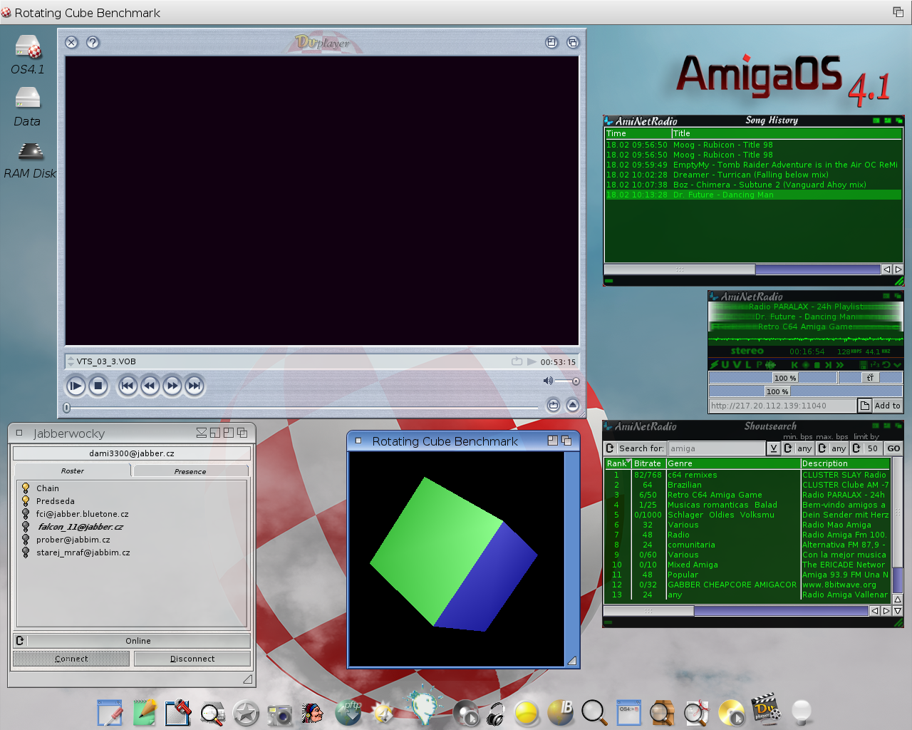Cycle the limit by 50 chooser
912x730 pixels.
[x=866, y=448]
